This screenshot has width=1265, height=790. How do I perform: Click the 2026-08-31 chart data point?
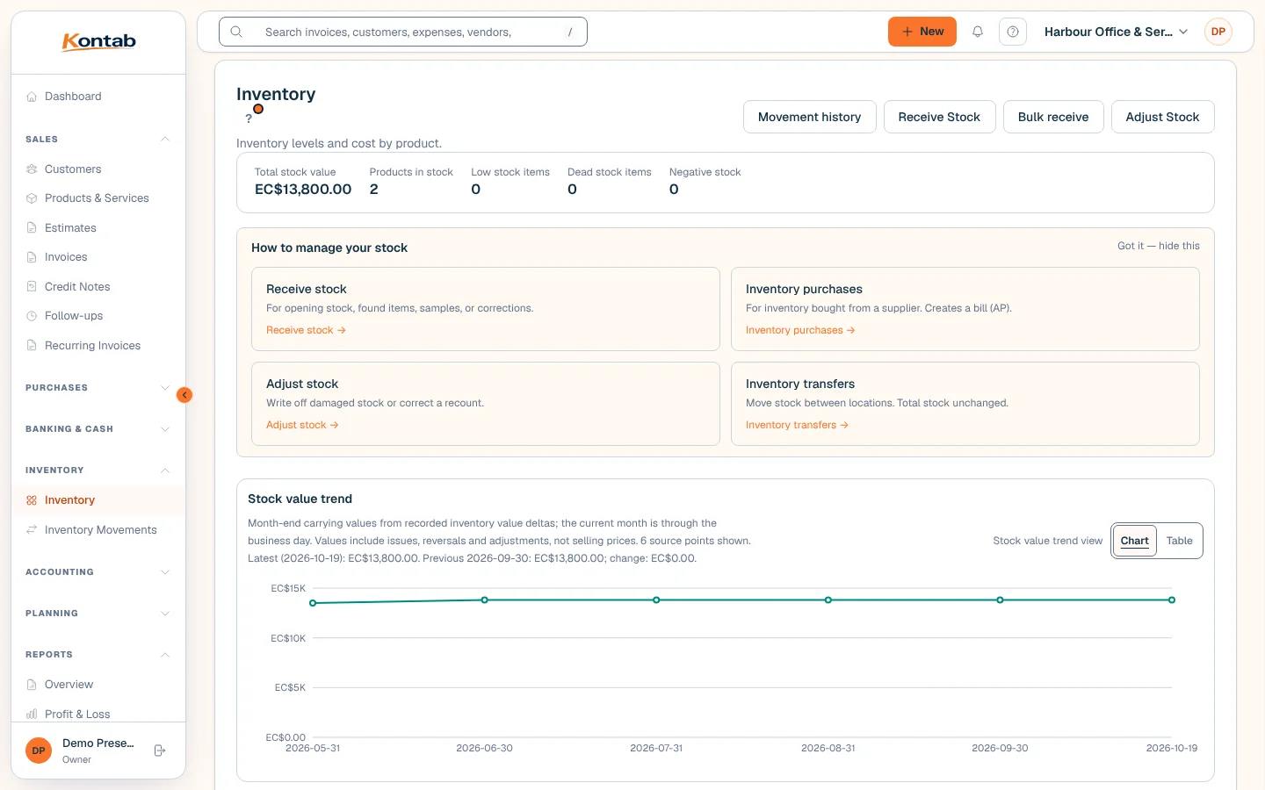tap(828, 600)
